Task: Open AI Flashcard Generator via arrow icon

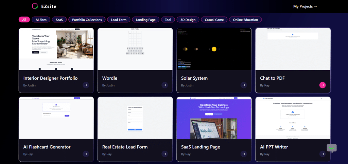Action: 86,154
